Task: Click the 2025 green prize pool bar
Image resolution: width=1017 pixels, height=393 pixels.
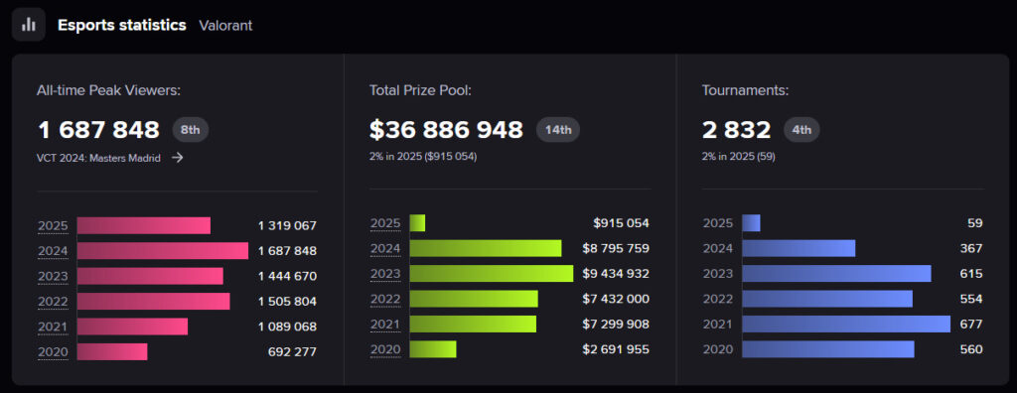Action: (418, 223)
